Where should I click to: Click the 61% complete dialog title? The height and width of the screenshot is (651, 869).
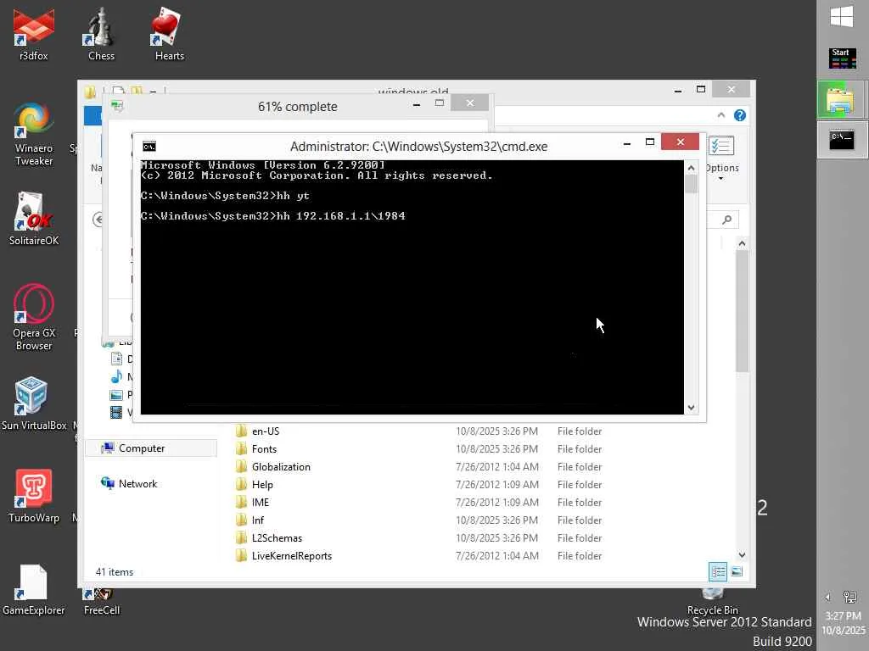298,106
